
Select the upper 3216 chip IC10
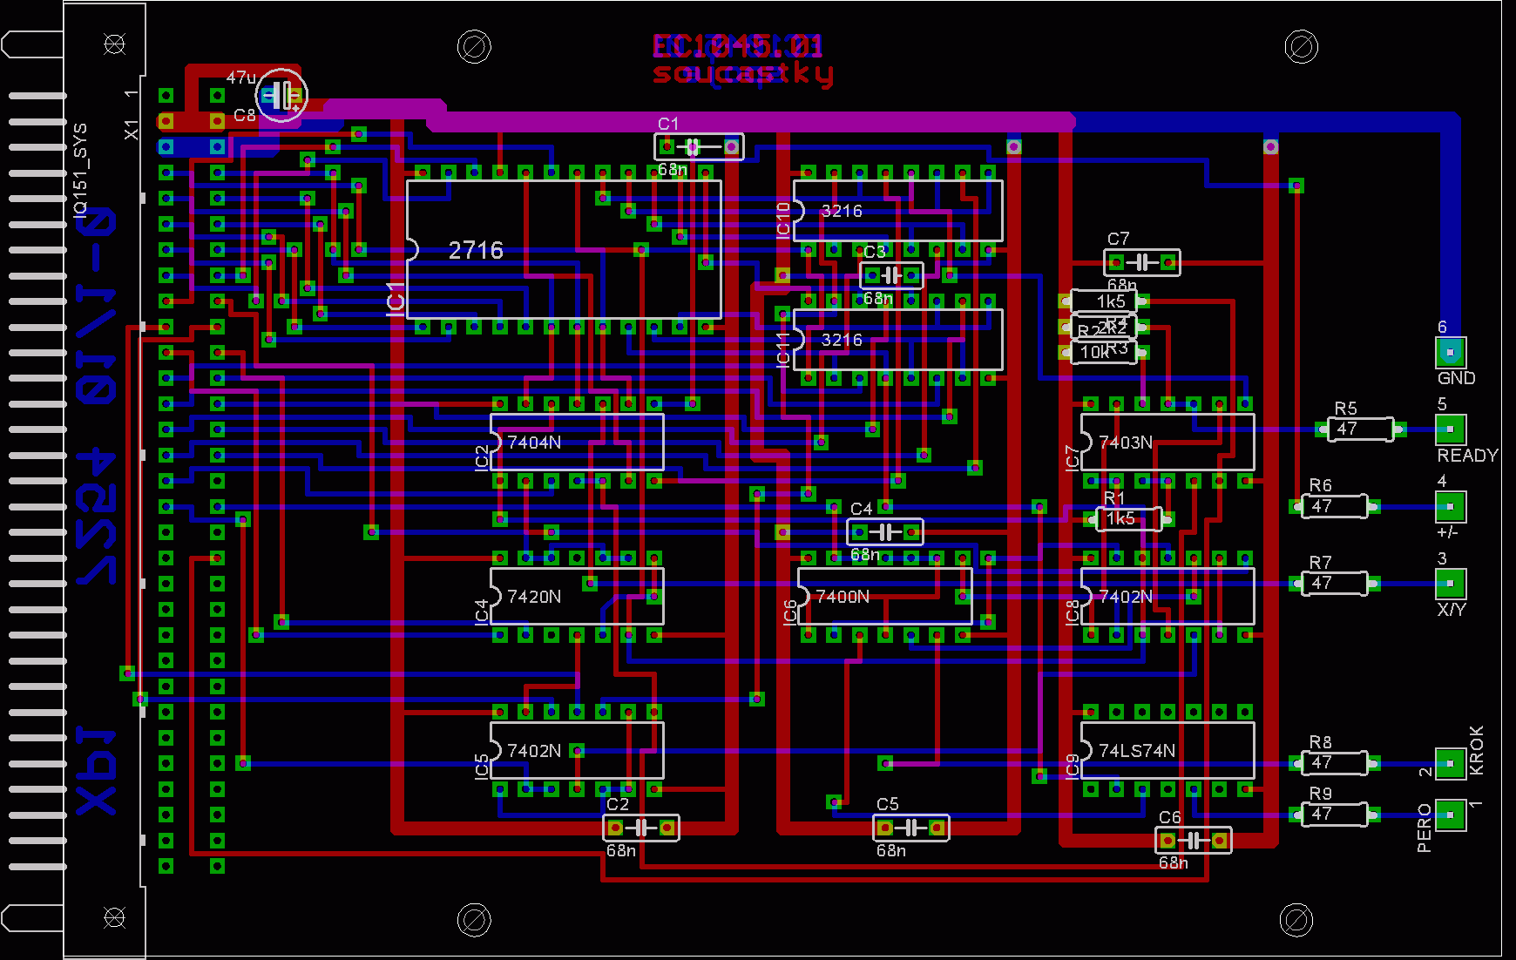tap(897, 211)
